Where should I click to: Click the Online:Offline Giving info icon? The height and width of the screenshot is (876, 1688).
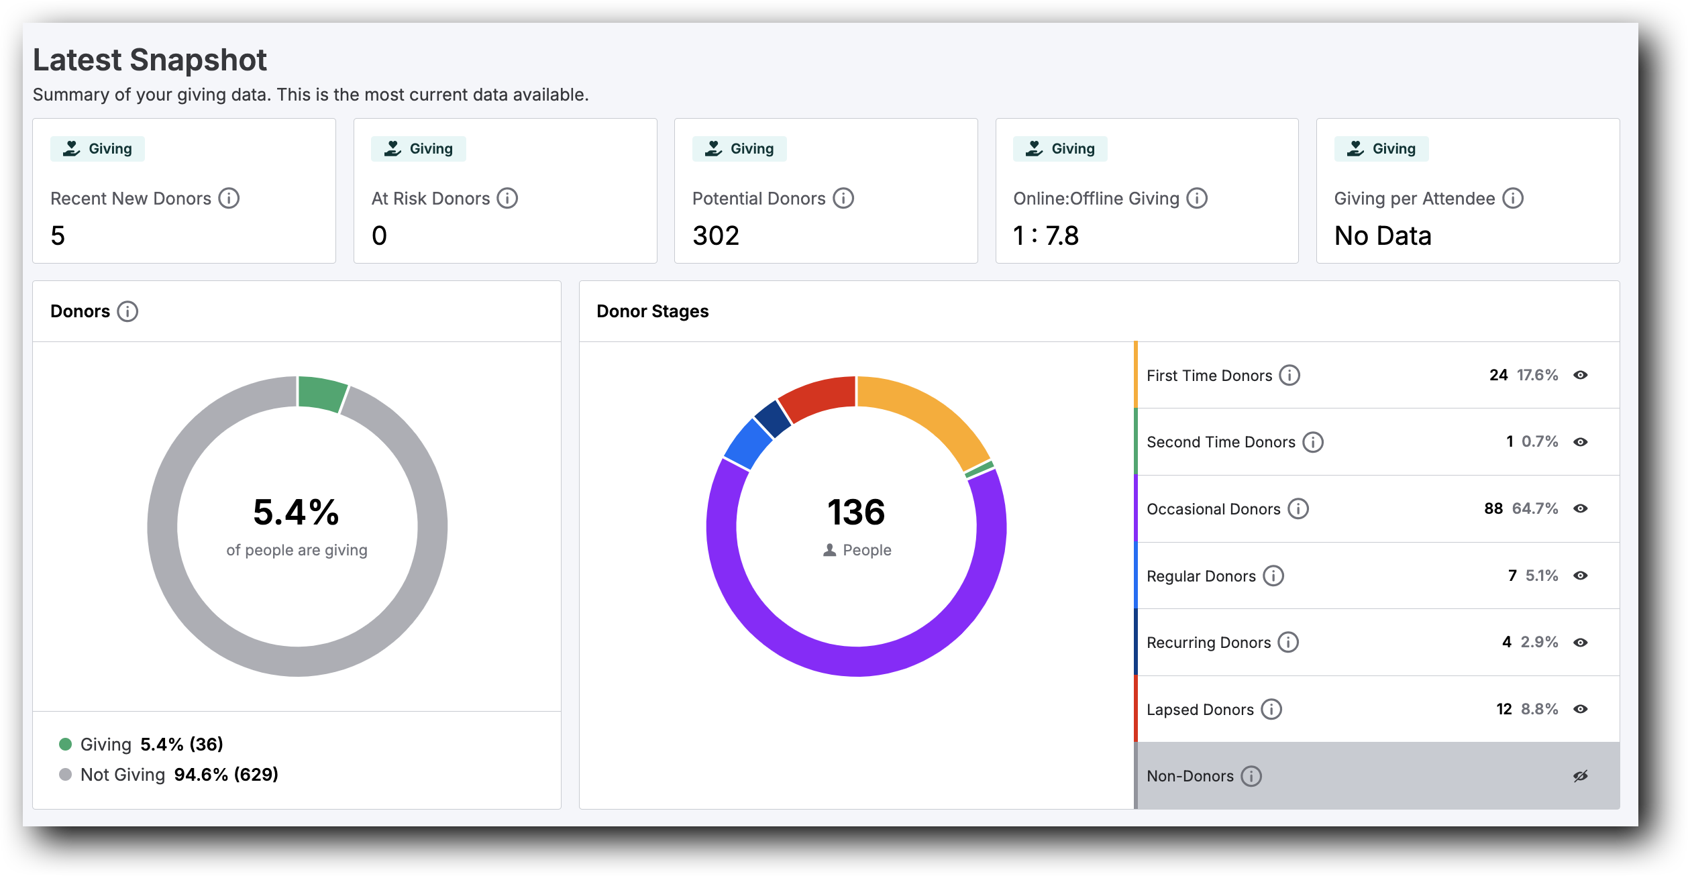[x=1198, y=198]
